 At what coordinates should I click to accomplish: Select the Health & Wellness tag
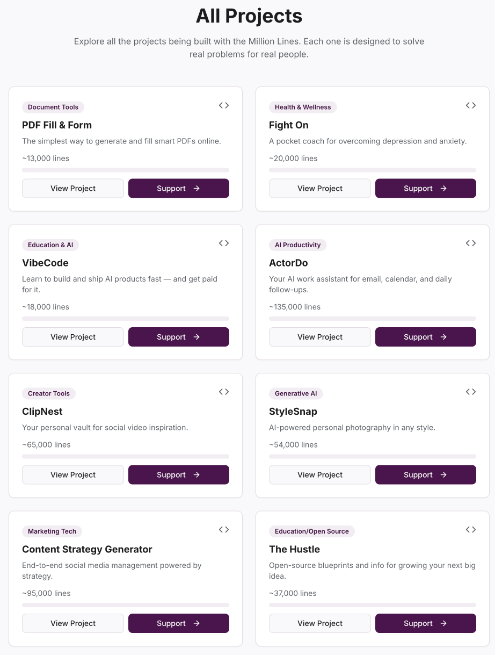(303, 107)
